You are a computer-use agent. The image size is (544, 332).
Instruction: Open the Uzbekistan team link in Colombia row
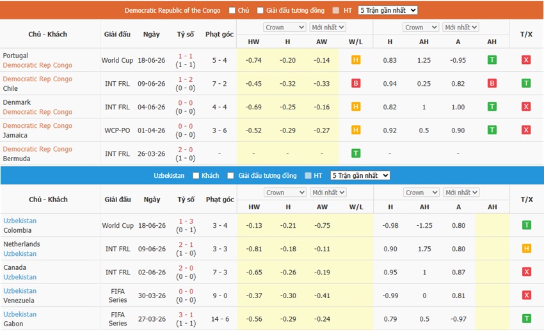(20, 221)
